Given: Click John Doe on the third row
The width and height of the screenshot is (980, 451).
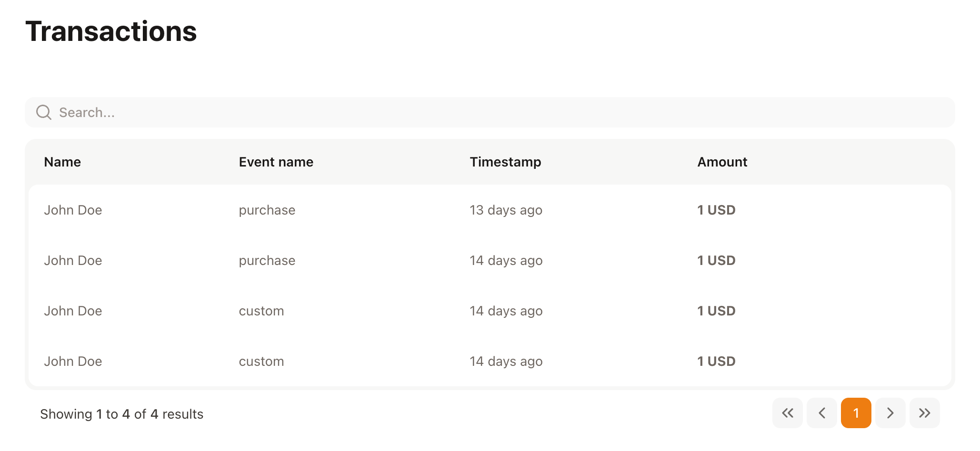Looking at the screenshot, I should tap(73, 311).
